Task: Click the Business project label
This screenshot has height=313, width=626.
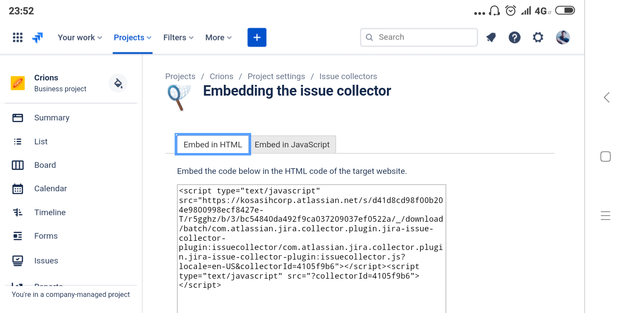Action: [60, 89]
